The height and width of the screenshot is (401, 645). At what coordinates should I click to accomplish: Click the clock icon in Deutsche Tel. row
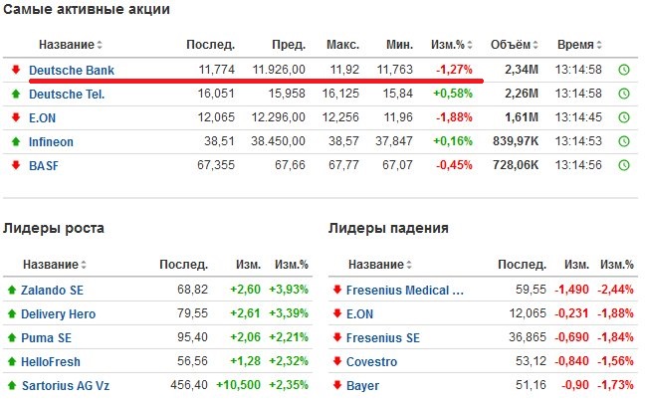pos(624,94)
